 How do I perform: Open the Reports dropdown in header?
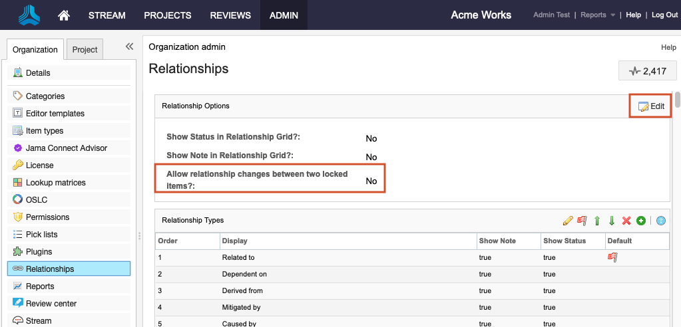tap(597, 15)
